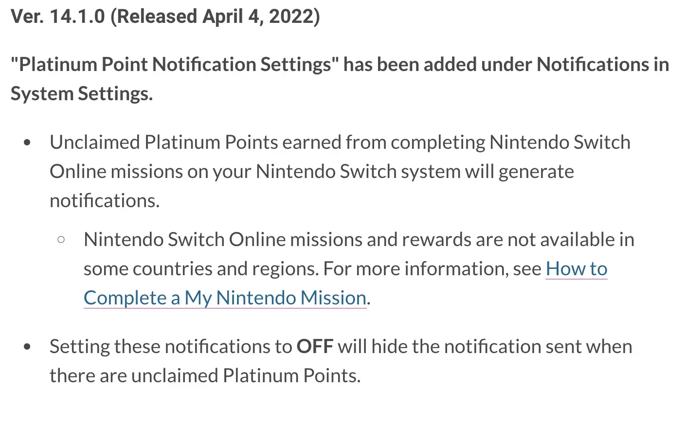The width and height of the screenshot is (686, 425).
Task: Follow the "Complete a My Nintendo Mission" link
Action: pyautogui.click(x=225, y=298)
